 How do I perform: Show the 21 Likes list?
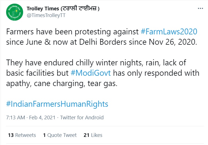[x=93, y=135]
